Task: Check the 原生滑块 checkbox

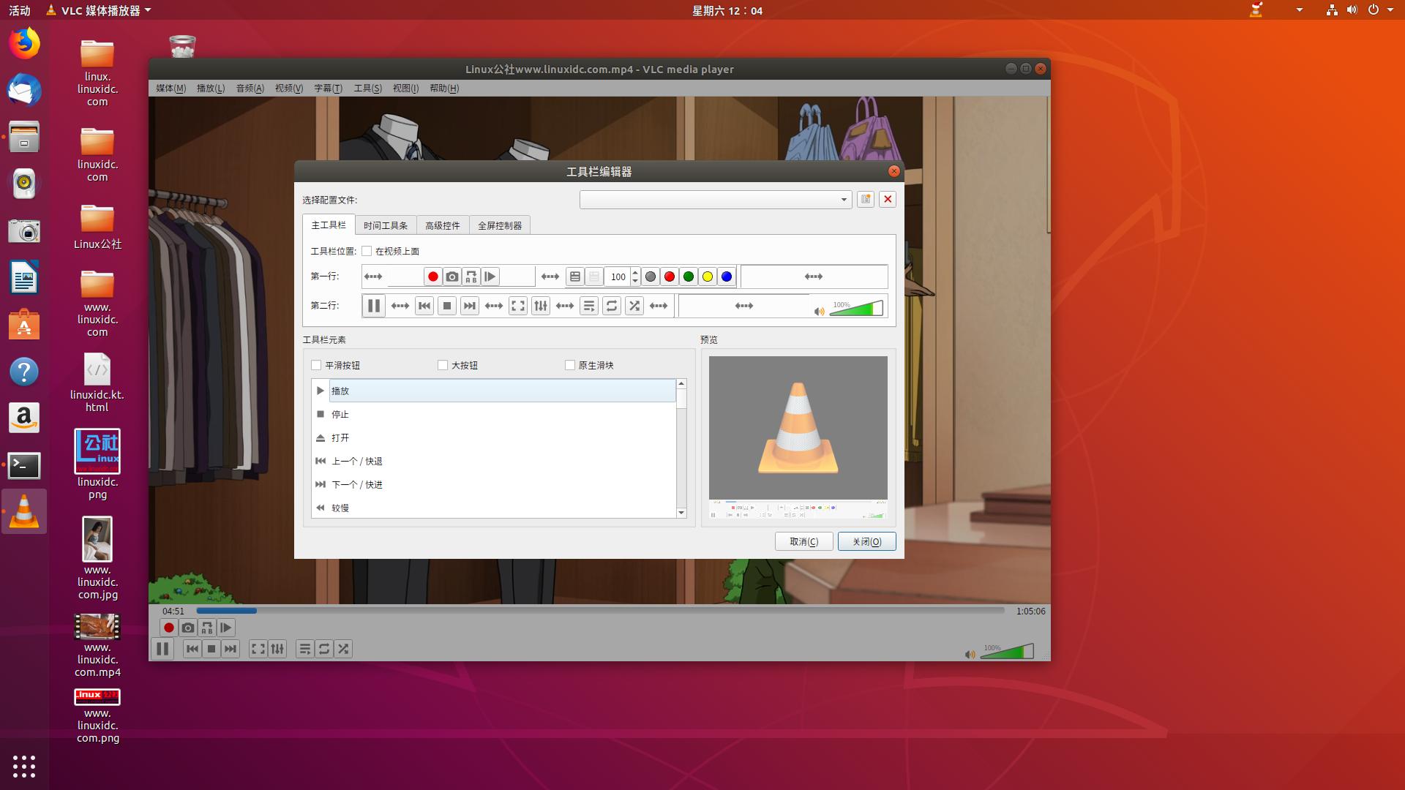Action: (570, 365)
